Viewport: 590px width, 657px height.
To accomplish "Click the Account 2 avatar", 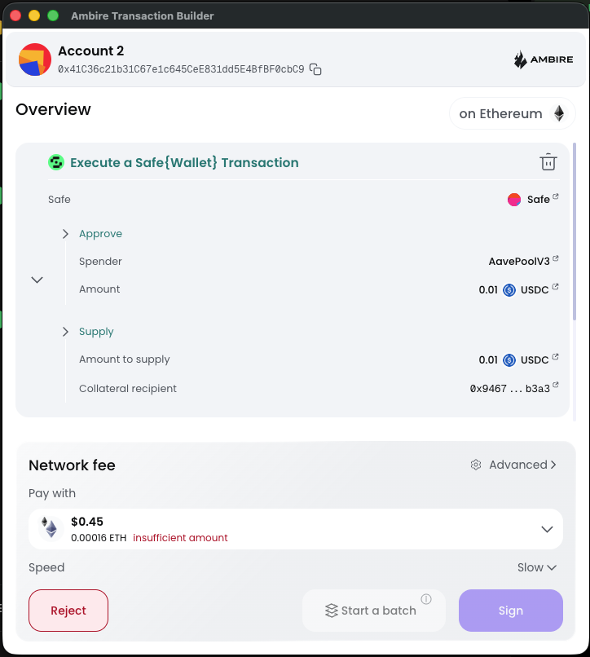I will tap(35, 60).
